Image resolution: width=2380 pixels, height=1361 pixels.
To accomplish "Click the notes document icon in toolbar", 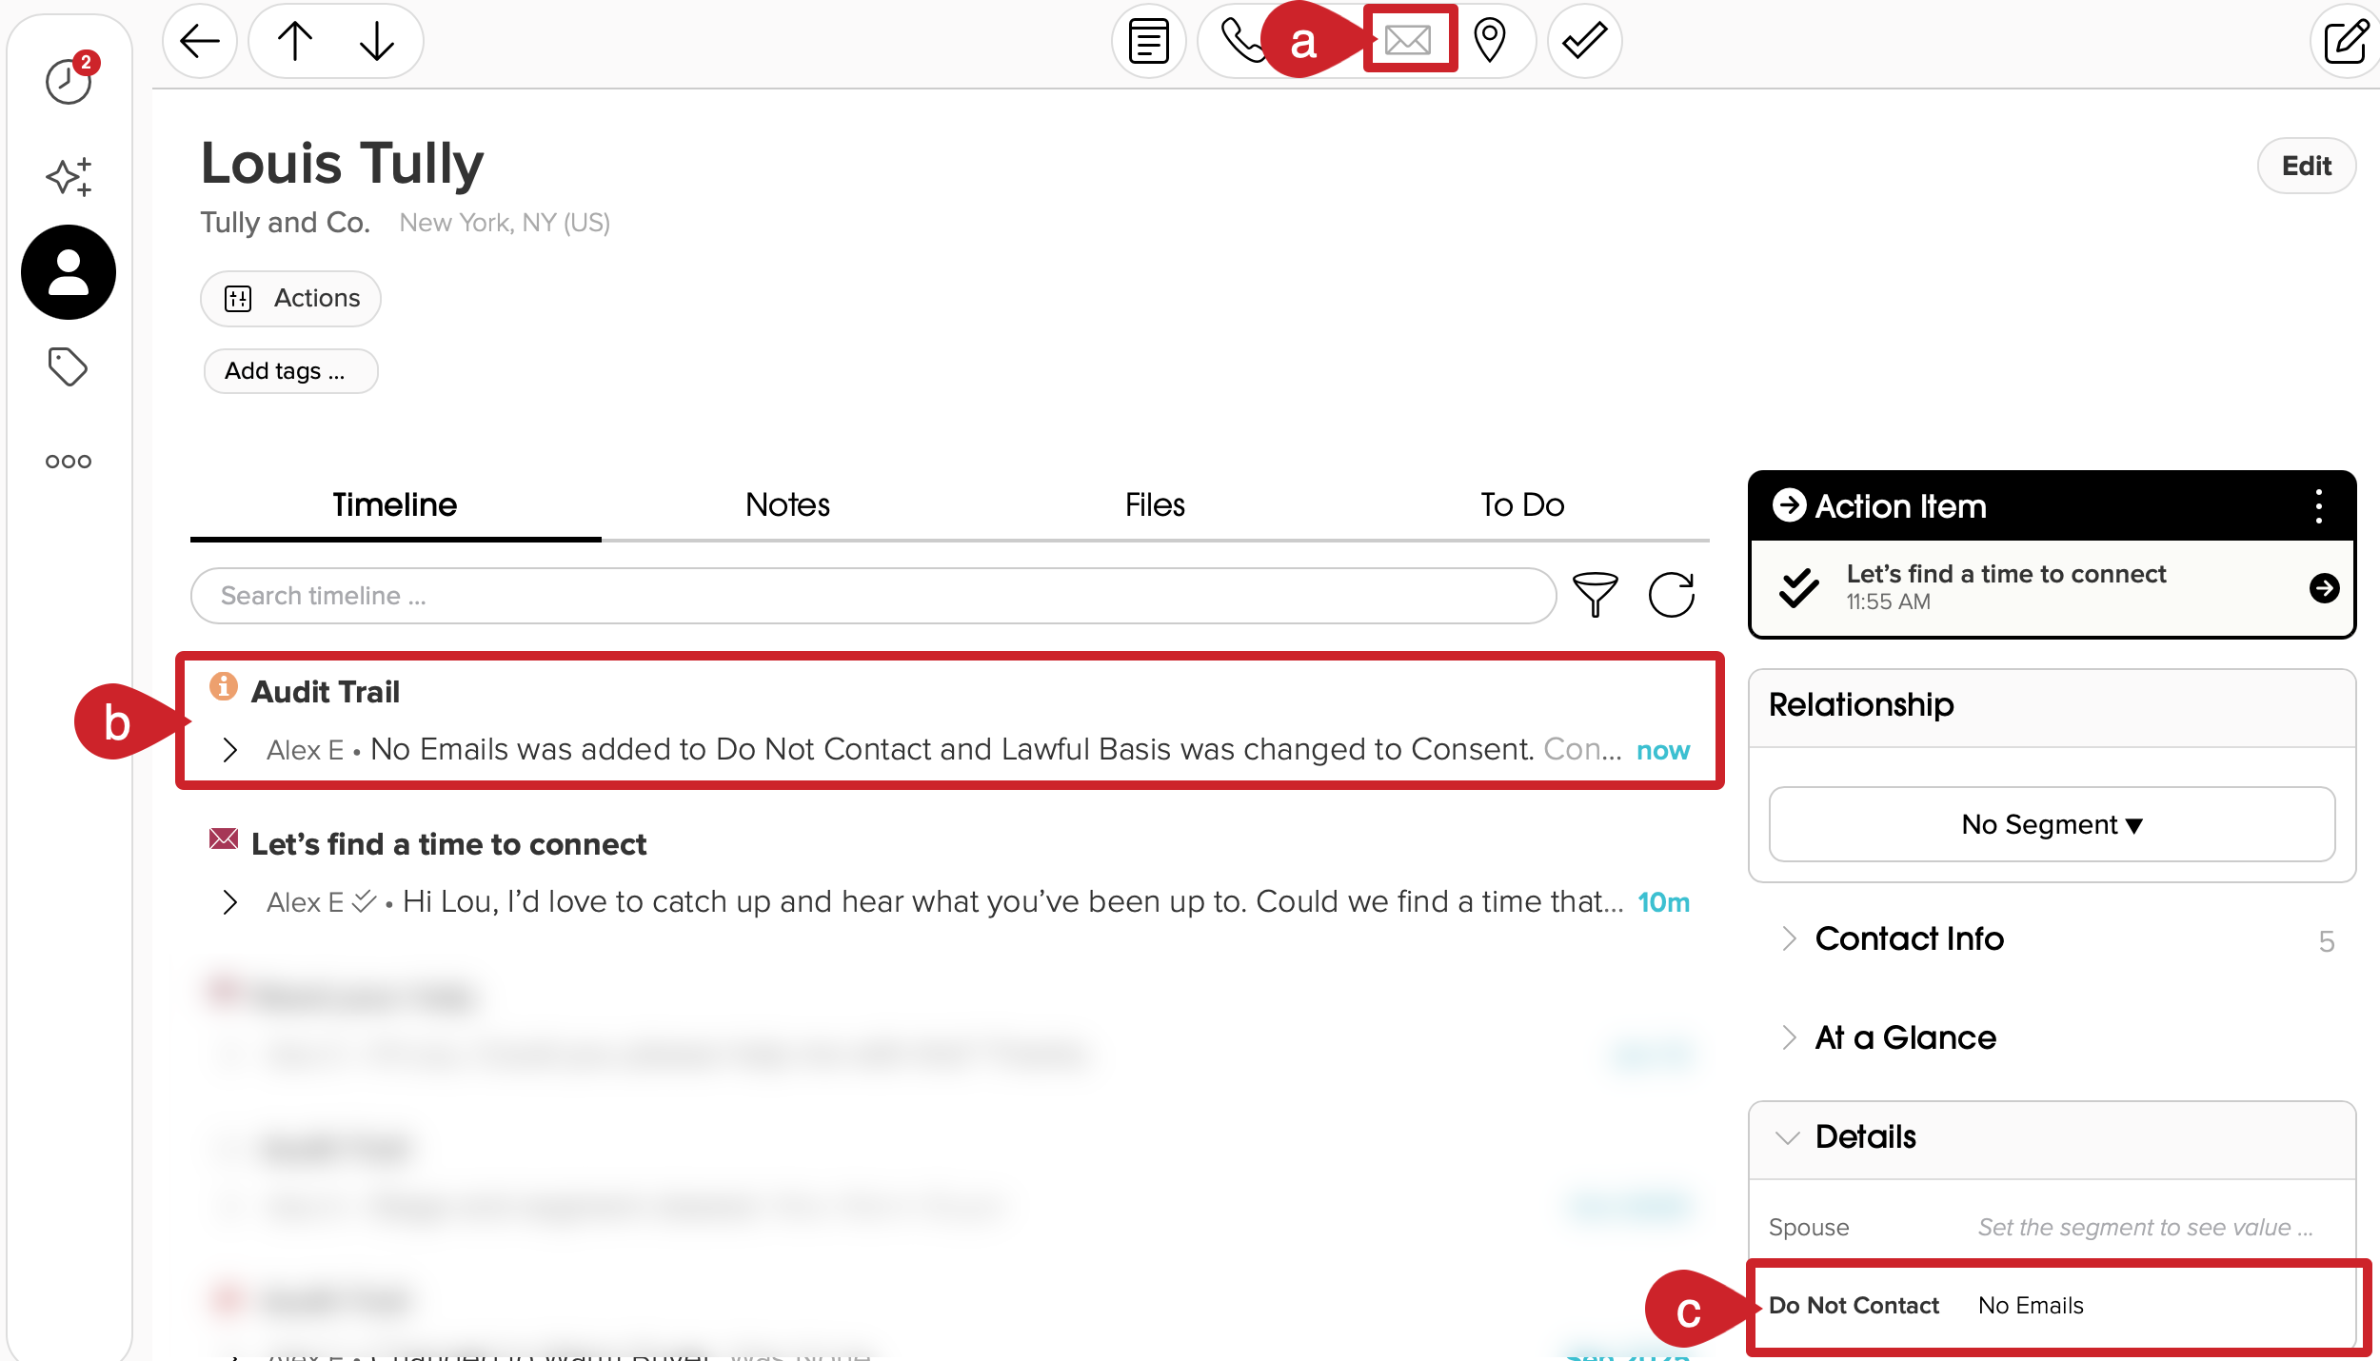I will click(1148, 41).
